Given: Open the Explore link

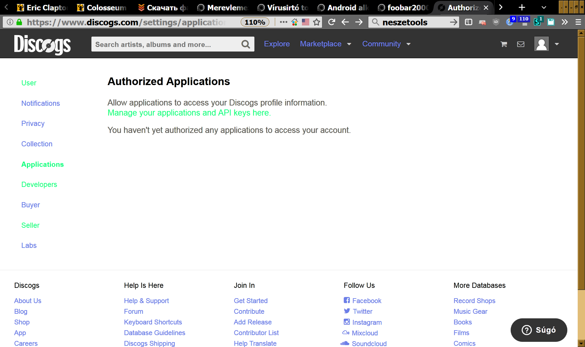Looking at the screenshot, I should coord(277,44).
